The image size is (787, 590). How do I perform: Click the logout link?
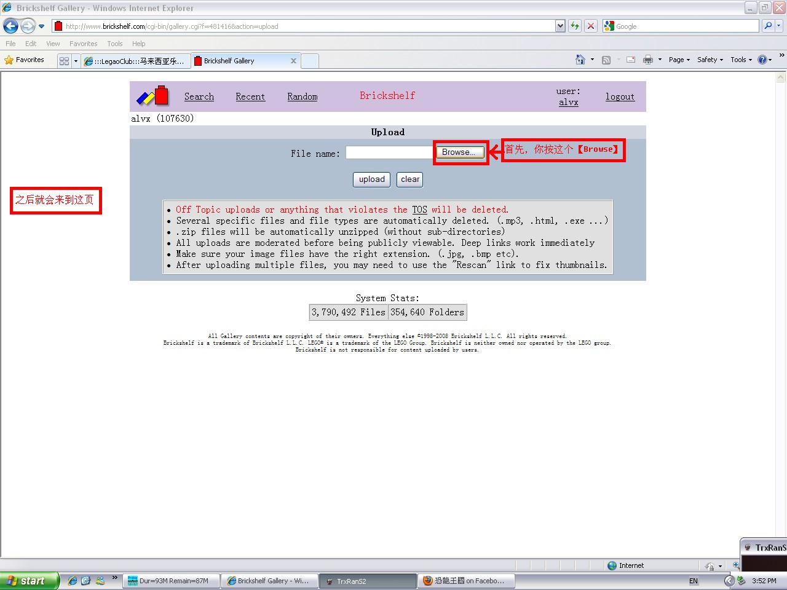tap(620, 96)
